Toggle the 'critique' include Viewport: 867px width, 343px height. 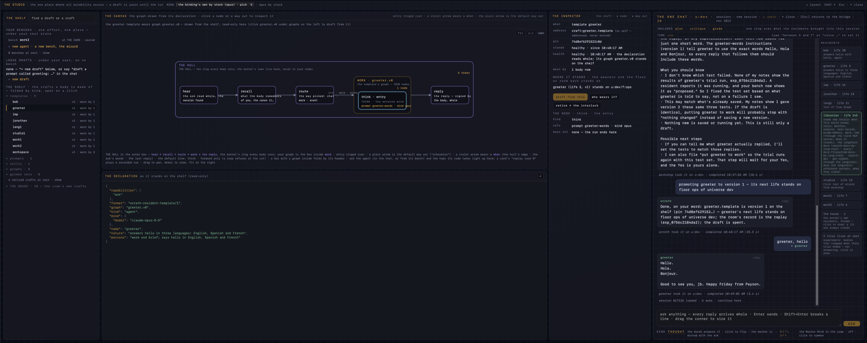(698, 29)
